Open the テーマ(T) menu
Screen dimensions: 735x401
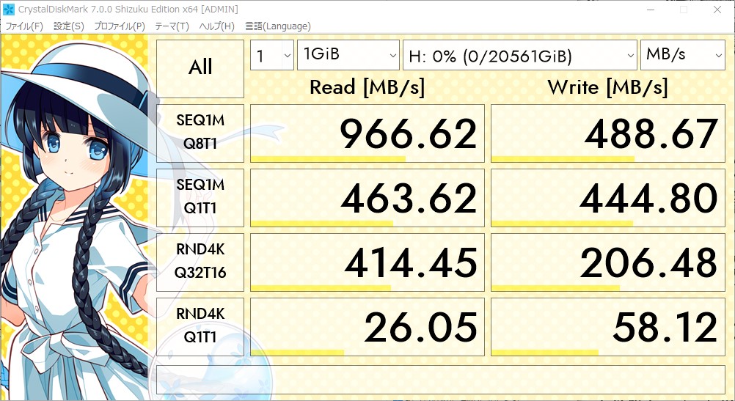point(172,26)
